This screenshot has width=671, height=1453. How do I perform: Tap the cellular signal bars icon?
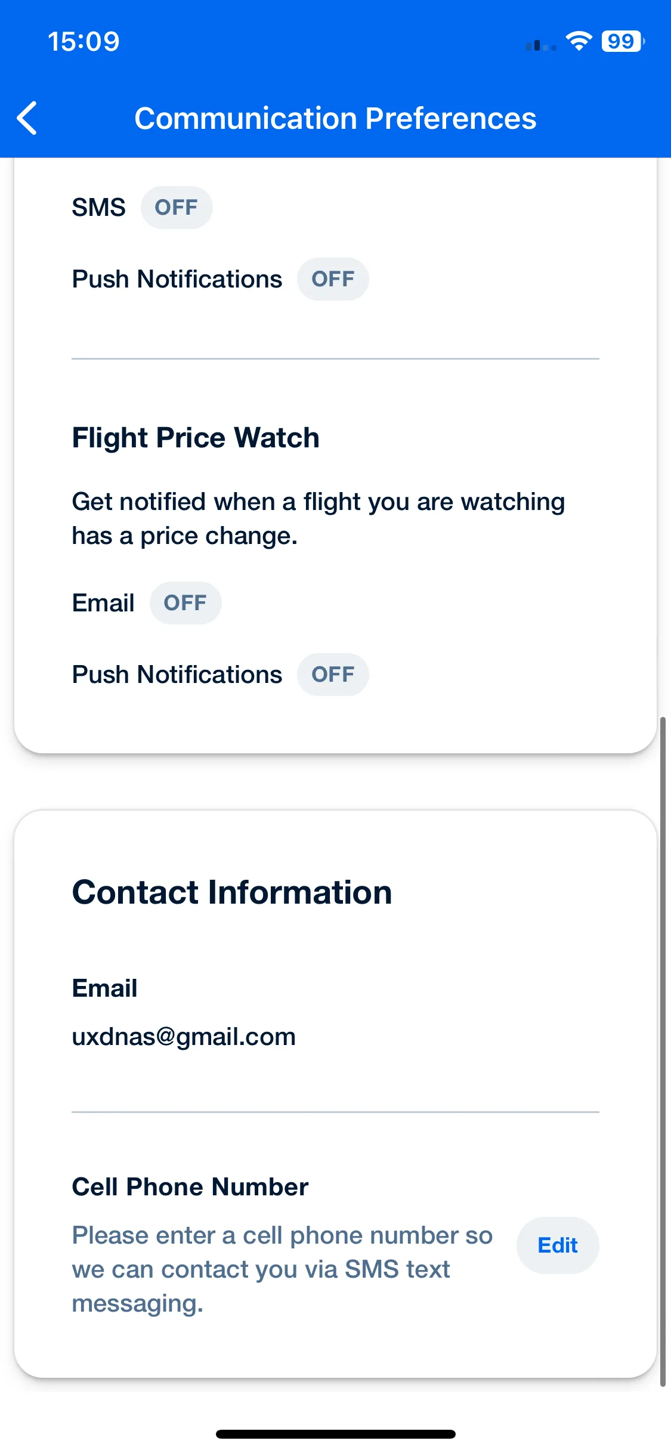click(541, 45)
